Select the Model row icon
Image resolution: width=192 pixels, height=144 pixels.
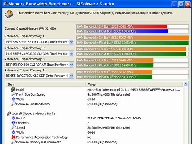point(13,89)
